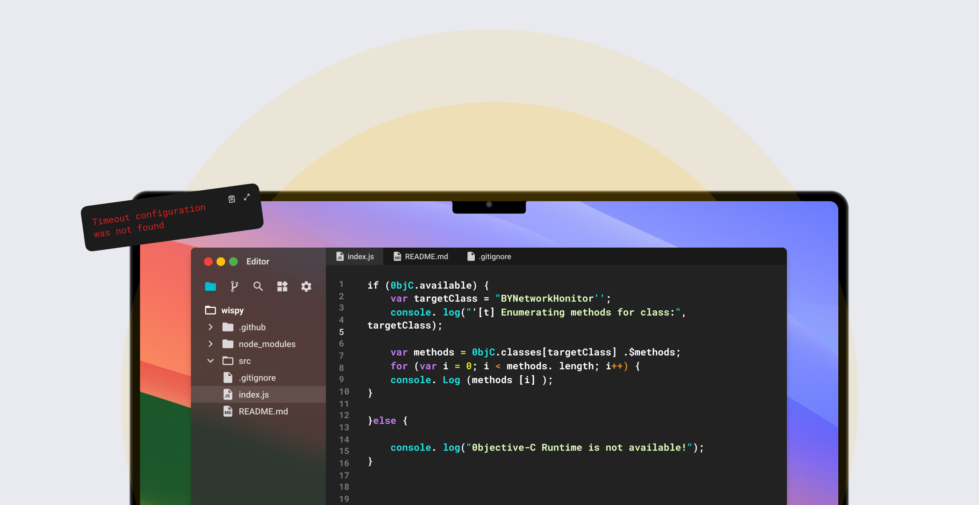The height and width of the screenshot is (505, 979).
Task: Click the wispy root folder icon
Action: pyautogui.click(x=210, y=310)
